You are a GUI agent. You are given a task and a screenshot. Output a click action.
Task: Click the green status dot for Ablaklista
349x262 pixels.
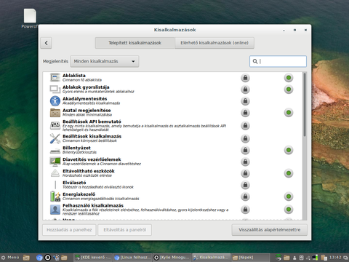click(289, 78)
